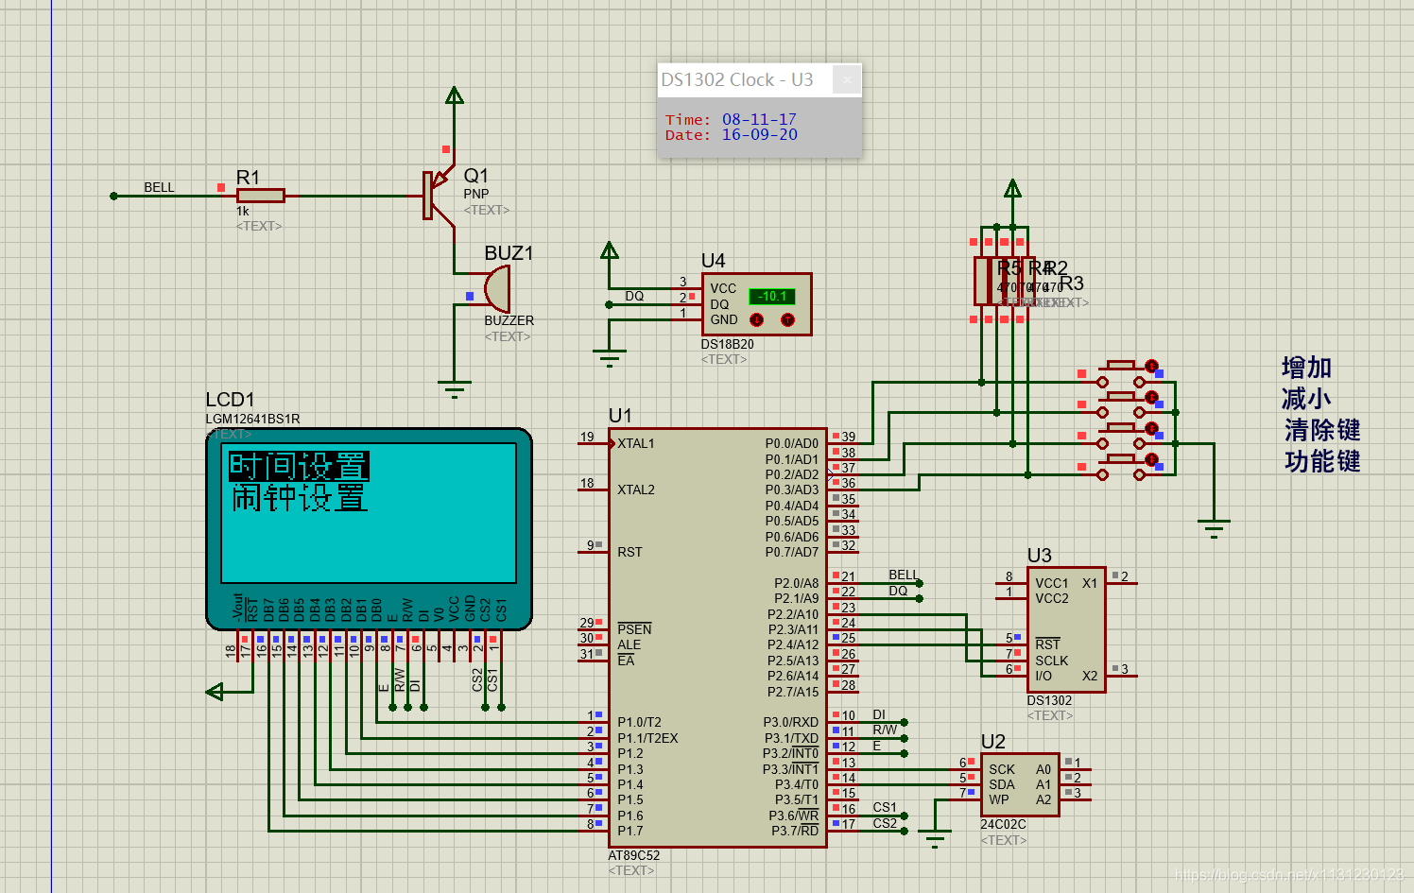Image resolution: width=1414 pixels, height=893 pixels.
Task: Select the R3 resistor label
Action: point(1072,283)
